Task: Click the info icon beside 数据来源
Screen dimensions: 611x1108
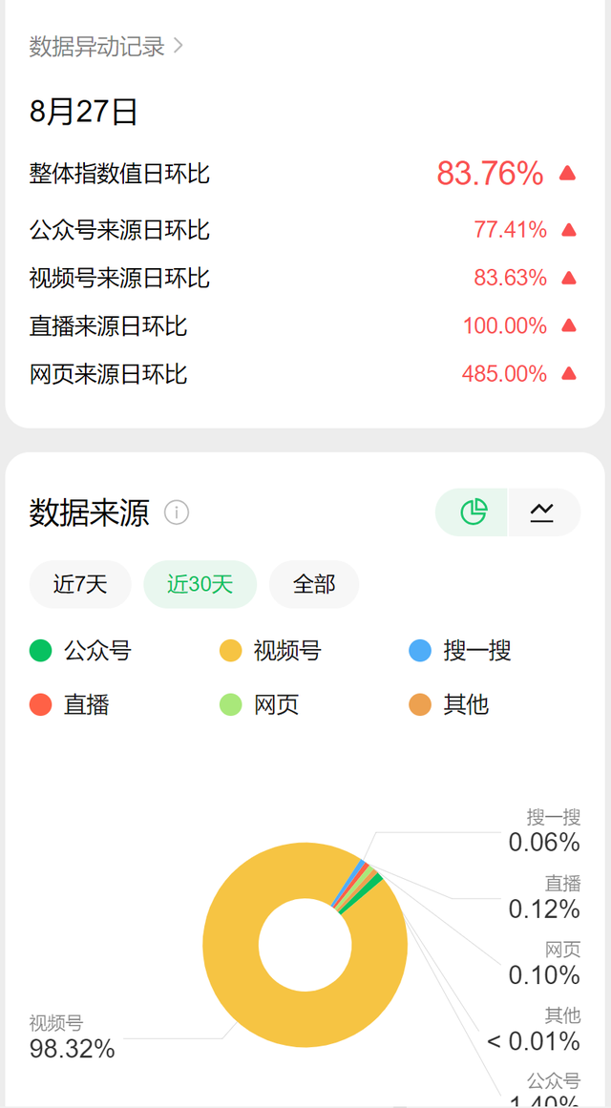Action: pyautogui.click(x=177, y=512)
